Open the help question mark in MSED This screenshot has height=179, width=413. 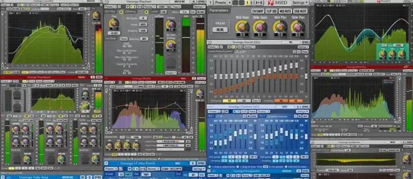coord(210,3)
